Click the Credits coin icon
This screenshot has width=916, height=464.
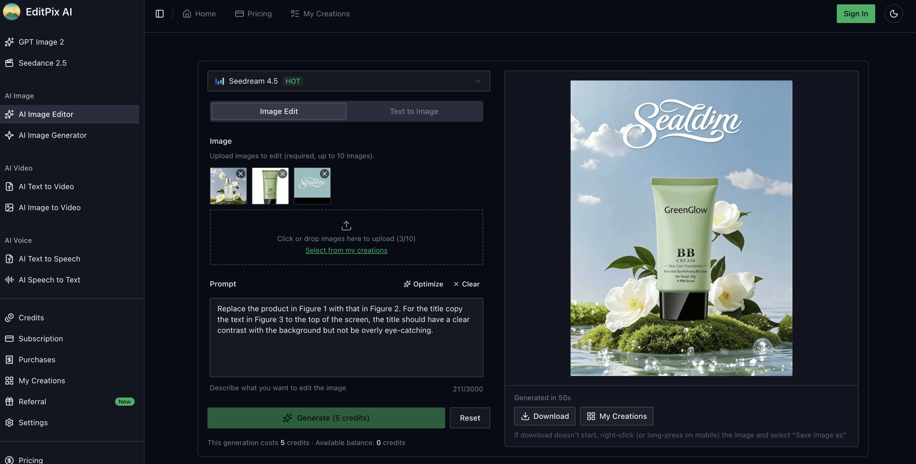click(x=9, y=318)
